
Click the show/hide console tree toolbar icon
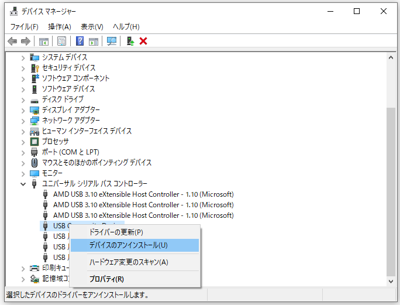point(44,41)
